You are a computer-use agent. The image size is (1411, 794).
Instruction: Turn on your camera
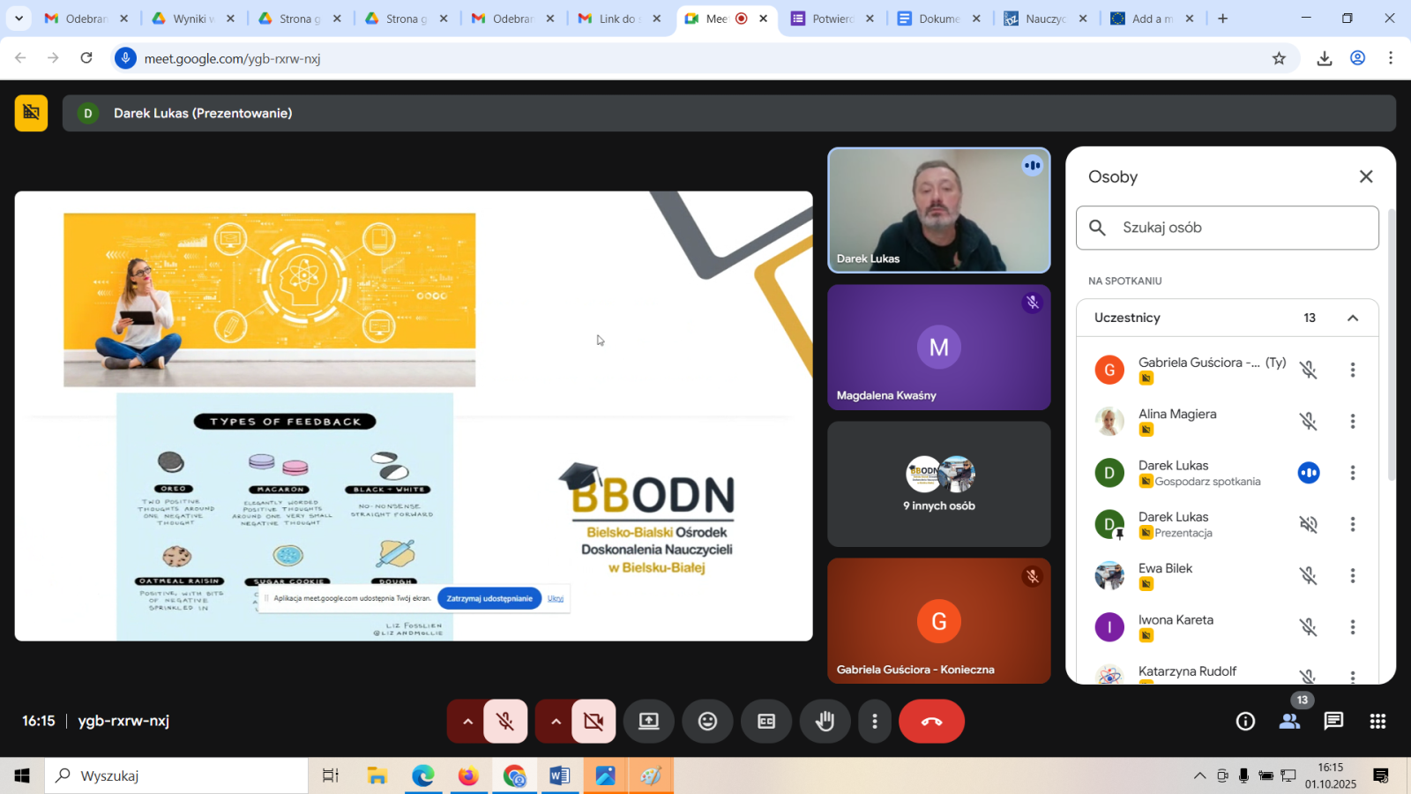[594, 722]
